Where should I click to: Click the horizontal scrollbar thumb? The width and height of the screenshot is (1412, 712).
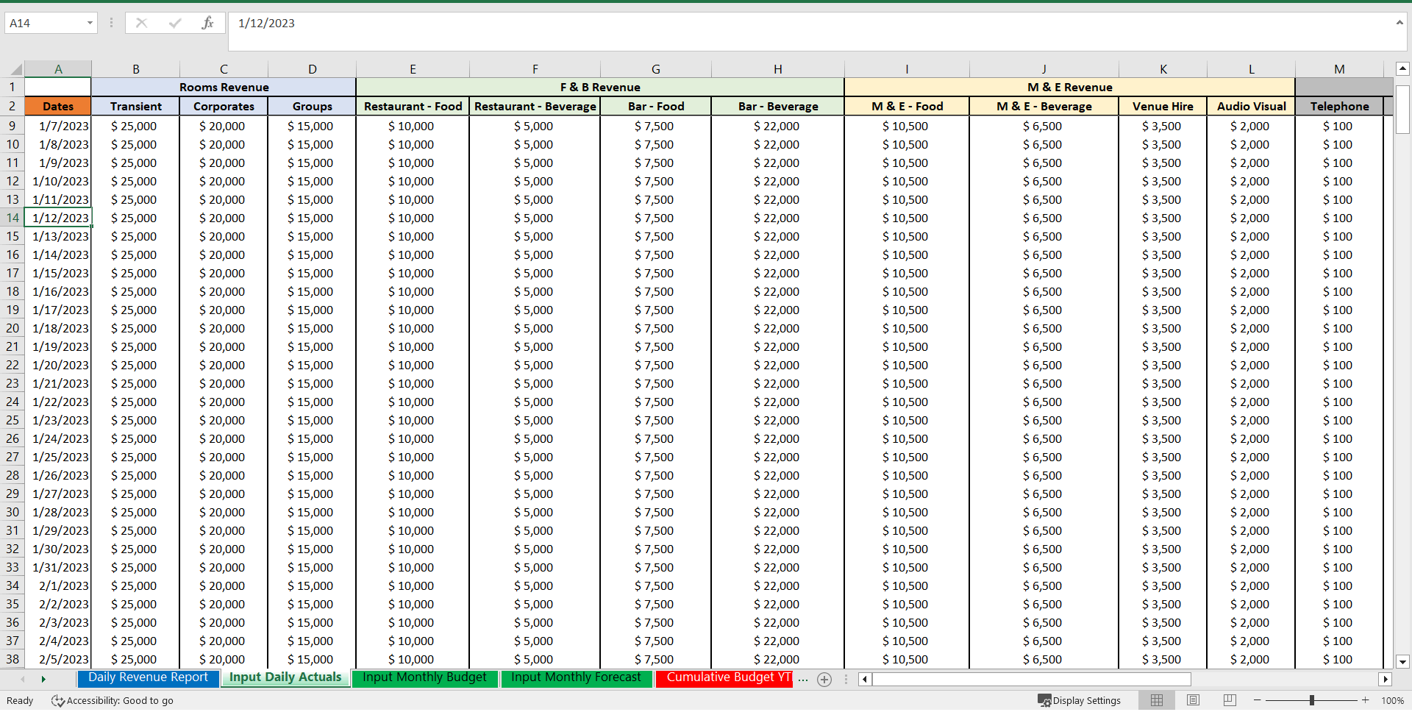pos(1031,680)
